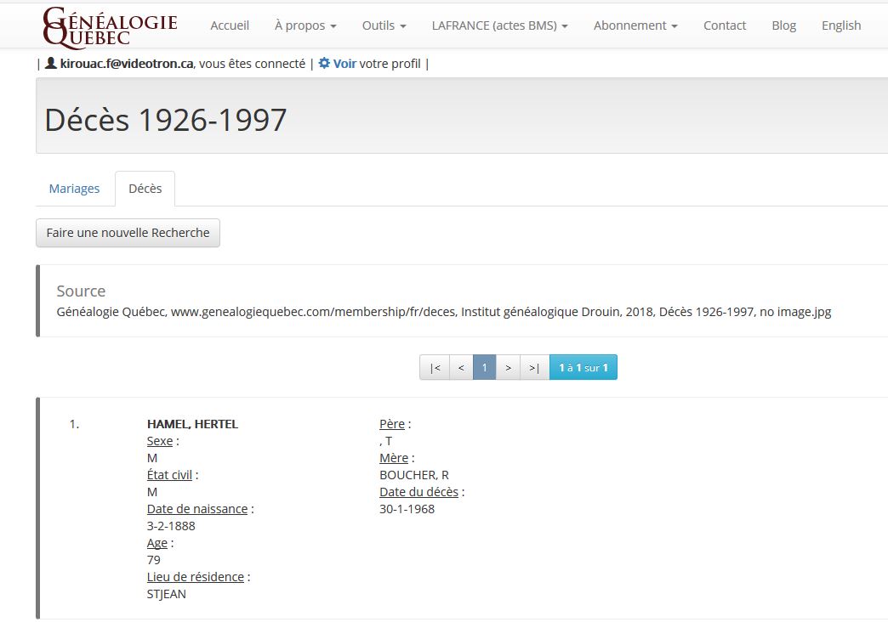Switch the site to English
This screenshot has height=622, width=888.
841,25
